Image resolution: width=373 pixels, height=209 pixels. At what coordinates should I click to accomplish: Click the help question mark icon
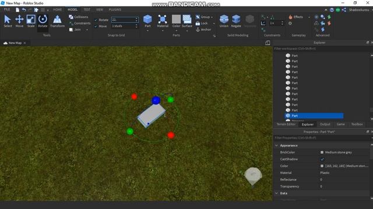coord(332,10)
